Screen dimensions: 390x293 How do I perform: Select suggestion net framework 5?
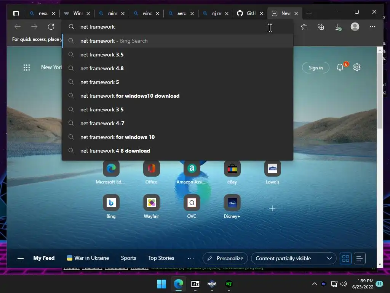(x=177, y=82)
